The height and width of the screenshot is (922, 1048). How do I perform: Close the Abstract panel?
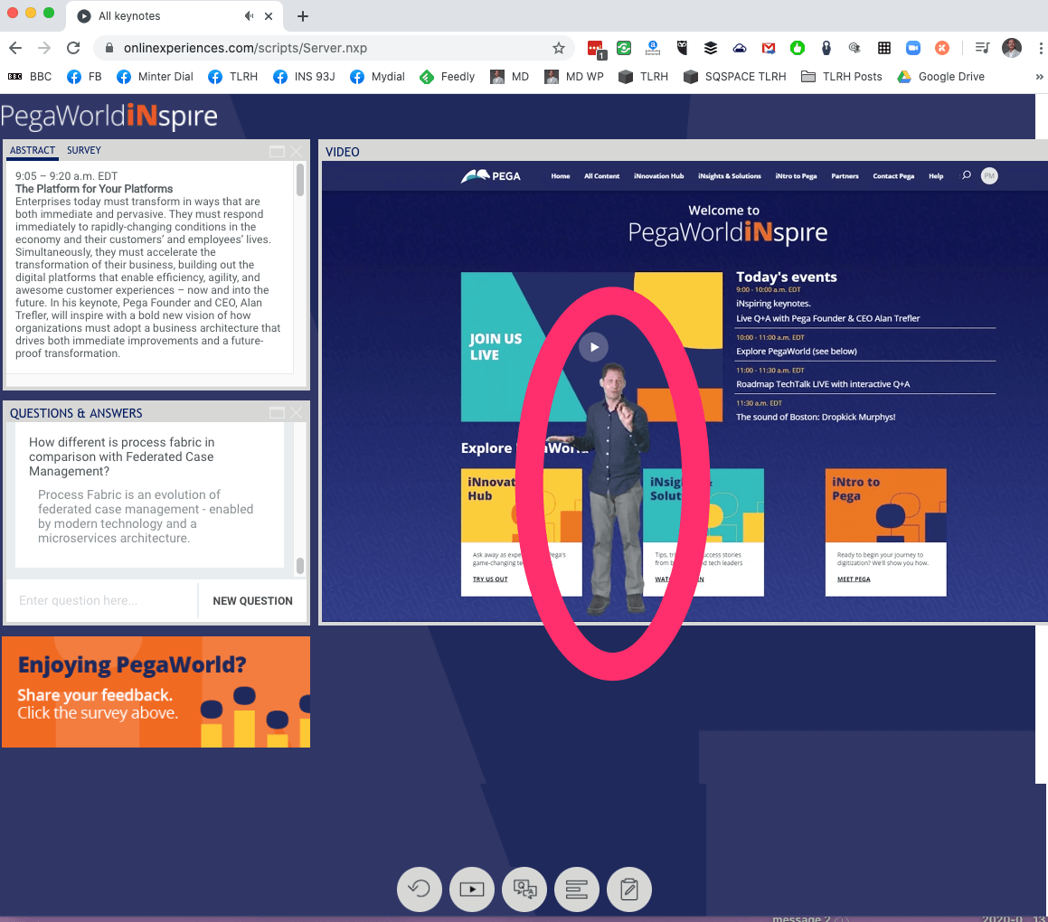click(x=296, y=152)
